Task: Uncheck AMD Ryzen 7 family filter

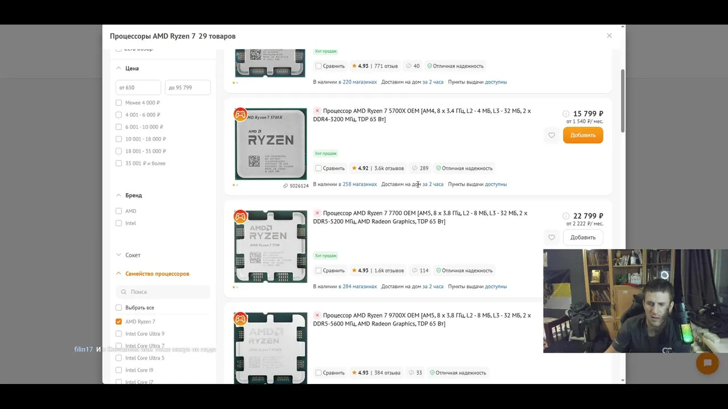Action: click(118, 322)
